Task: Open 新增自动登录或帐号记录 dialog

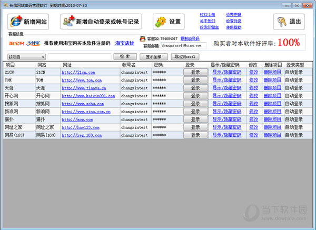Action: [101, 22]
